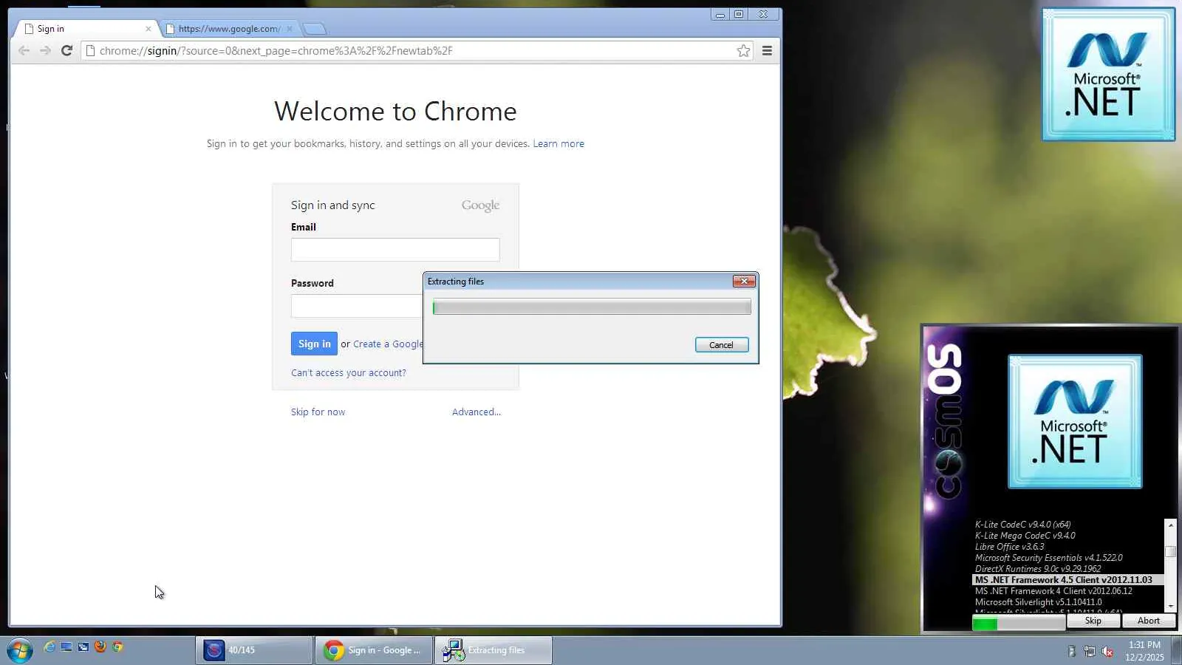
Task: Open the system clock showing 1:31 PM
Action: [x=1144, y=651]
